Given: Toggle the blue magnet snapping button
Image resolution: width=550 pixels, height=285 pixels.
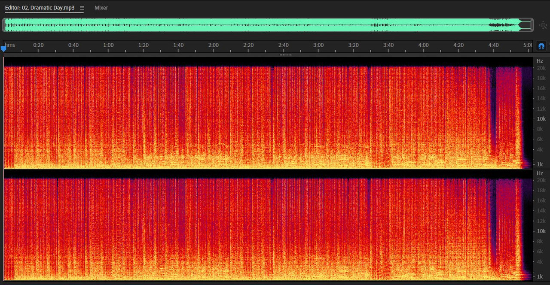Looking at the screenshot, I should [x=541, y=46].
